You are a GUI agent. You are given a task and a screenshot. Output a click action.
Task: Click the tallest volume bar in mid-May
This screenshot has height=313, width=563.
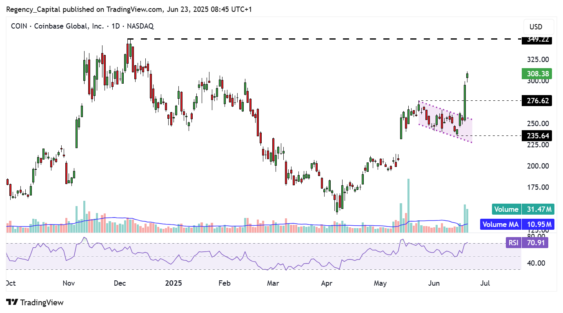408,205
